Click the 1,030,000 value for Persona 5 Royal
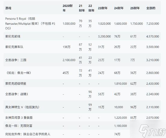The height and width of the screenshot is (138, 166). point(69,24)
